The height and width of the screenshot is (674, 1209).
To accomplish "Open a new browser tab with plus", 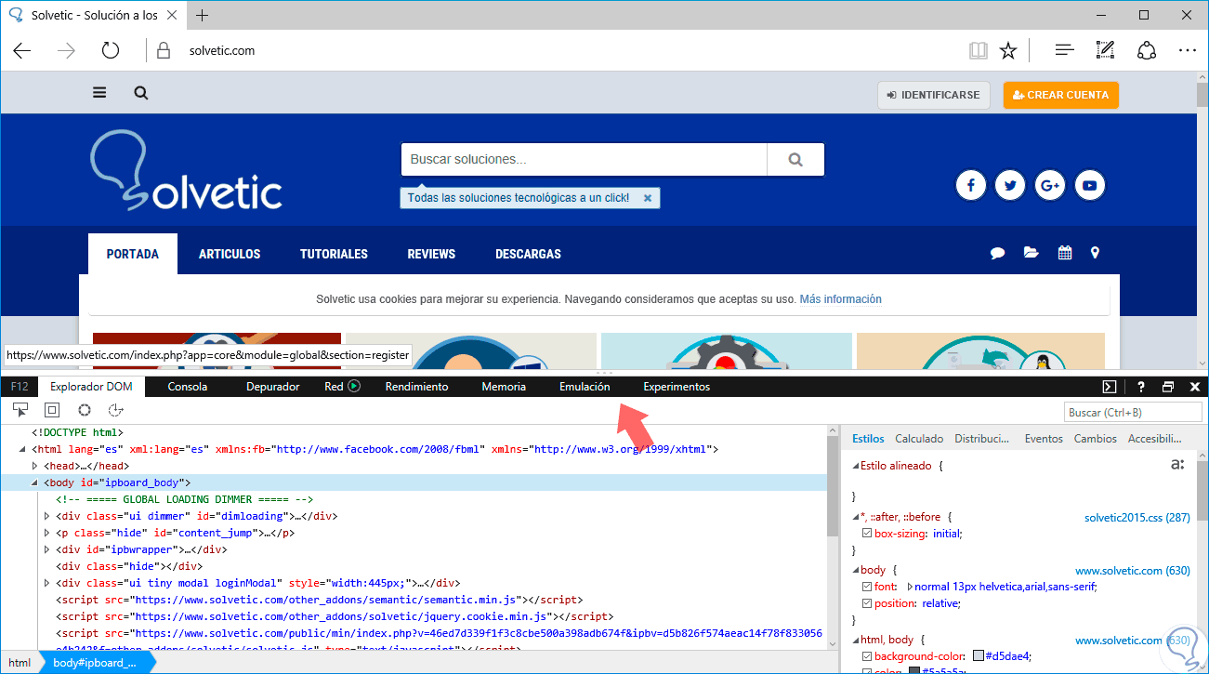I will tap(202, 15).
